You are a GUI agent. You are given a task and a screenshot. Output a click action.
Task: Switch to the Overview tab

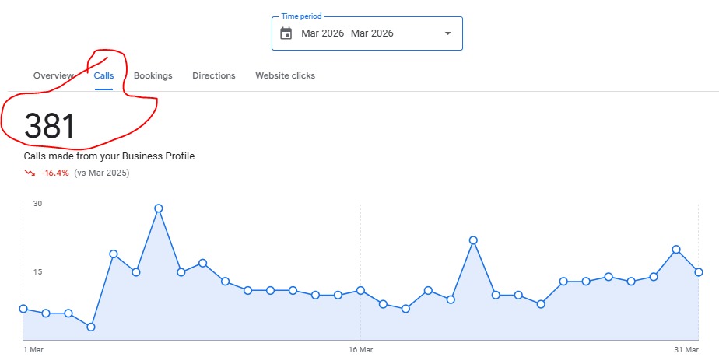pyautogui.click(x=54, y=75)
